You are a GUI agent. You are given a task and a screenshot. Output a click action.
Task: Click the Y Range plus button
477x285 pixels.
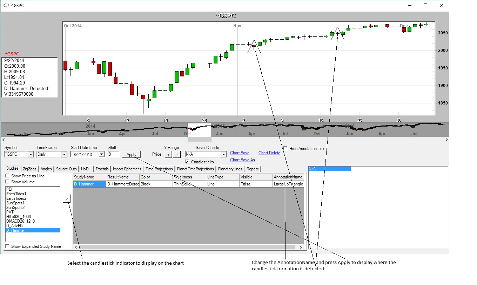pos(168,155)
